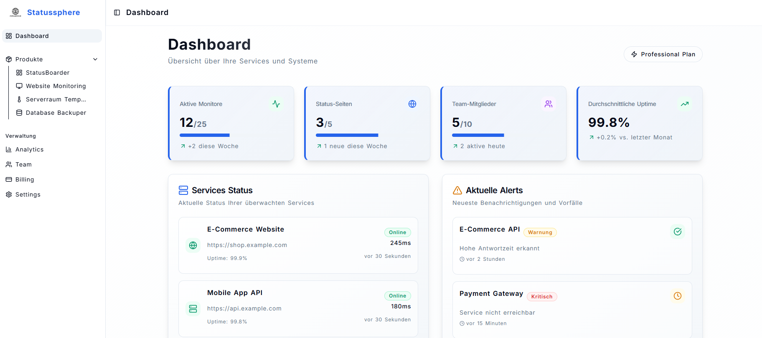Select Dashboard in the sidebar

point(32,36)
